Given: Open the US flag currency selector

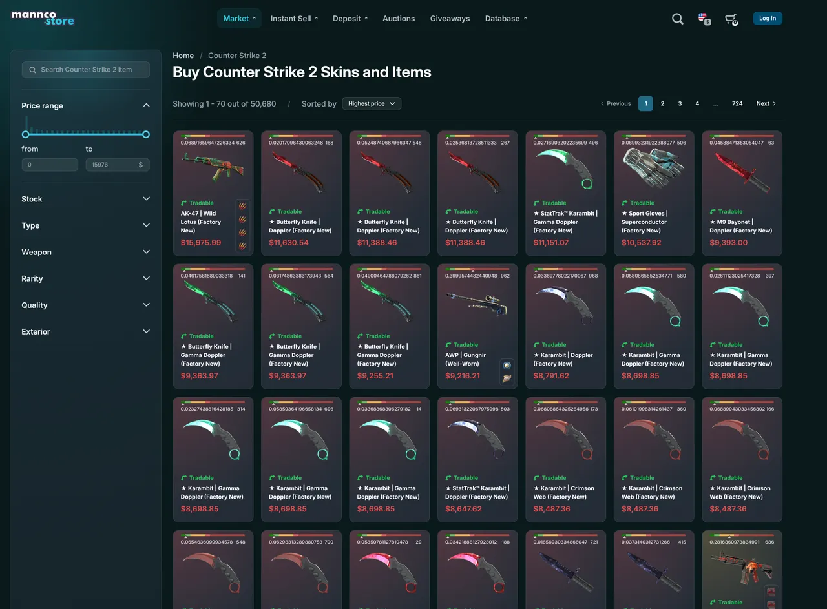Looking at the screenshot, I should (704, 19).
